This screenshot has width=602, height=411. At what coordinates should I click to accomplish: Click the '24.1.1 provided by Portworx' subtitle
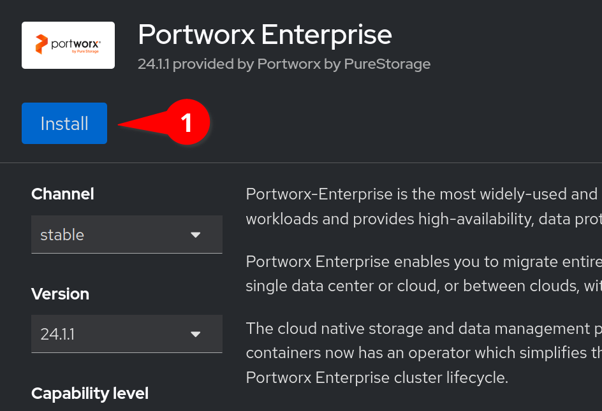284,64
